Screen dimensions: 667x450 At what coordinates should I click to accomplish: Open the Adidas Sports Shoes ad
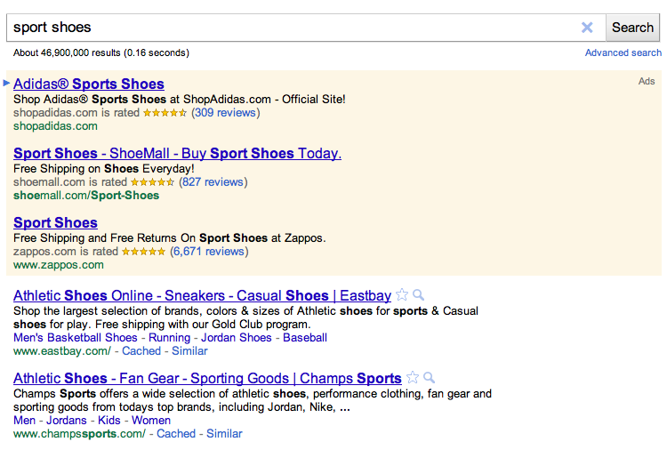pos(88,84)
